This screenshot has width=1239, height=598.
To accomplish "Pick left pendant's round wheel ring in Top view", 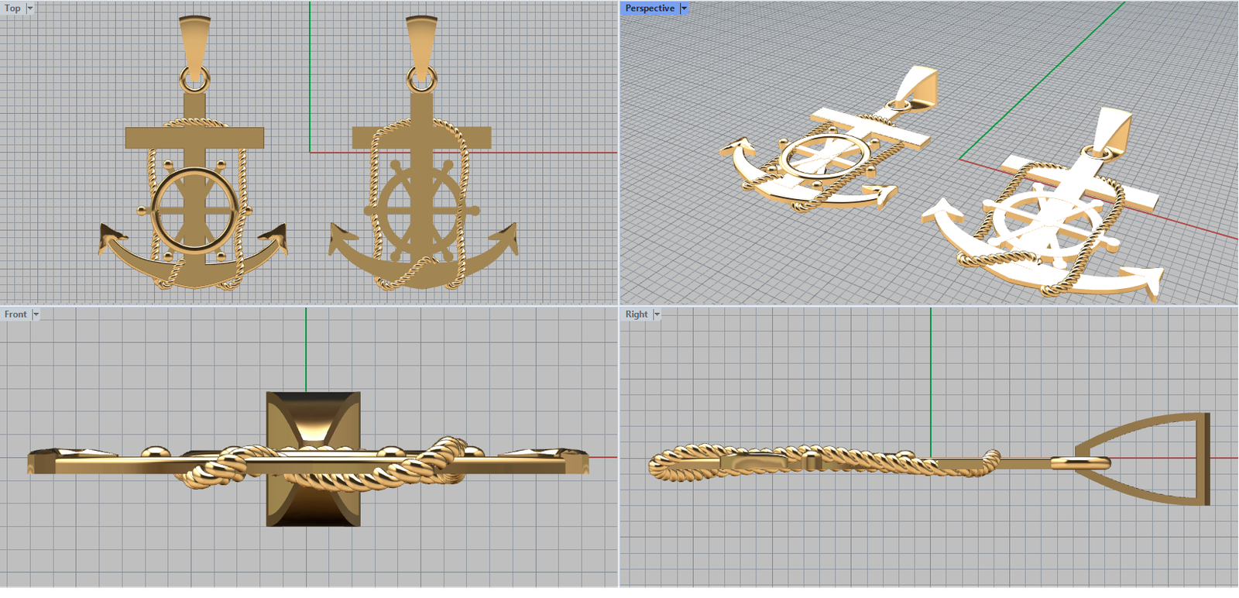I will 156,209.
